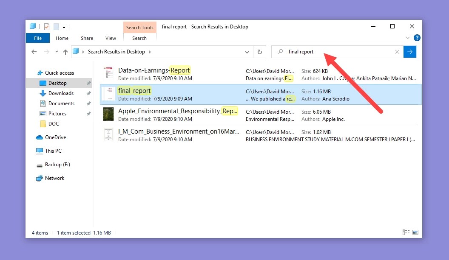Image resolution: width=449 pixels, height=260 pixels.
Task: Go back using the back arrow
Action: coord(34,52)
